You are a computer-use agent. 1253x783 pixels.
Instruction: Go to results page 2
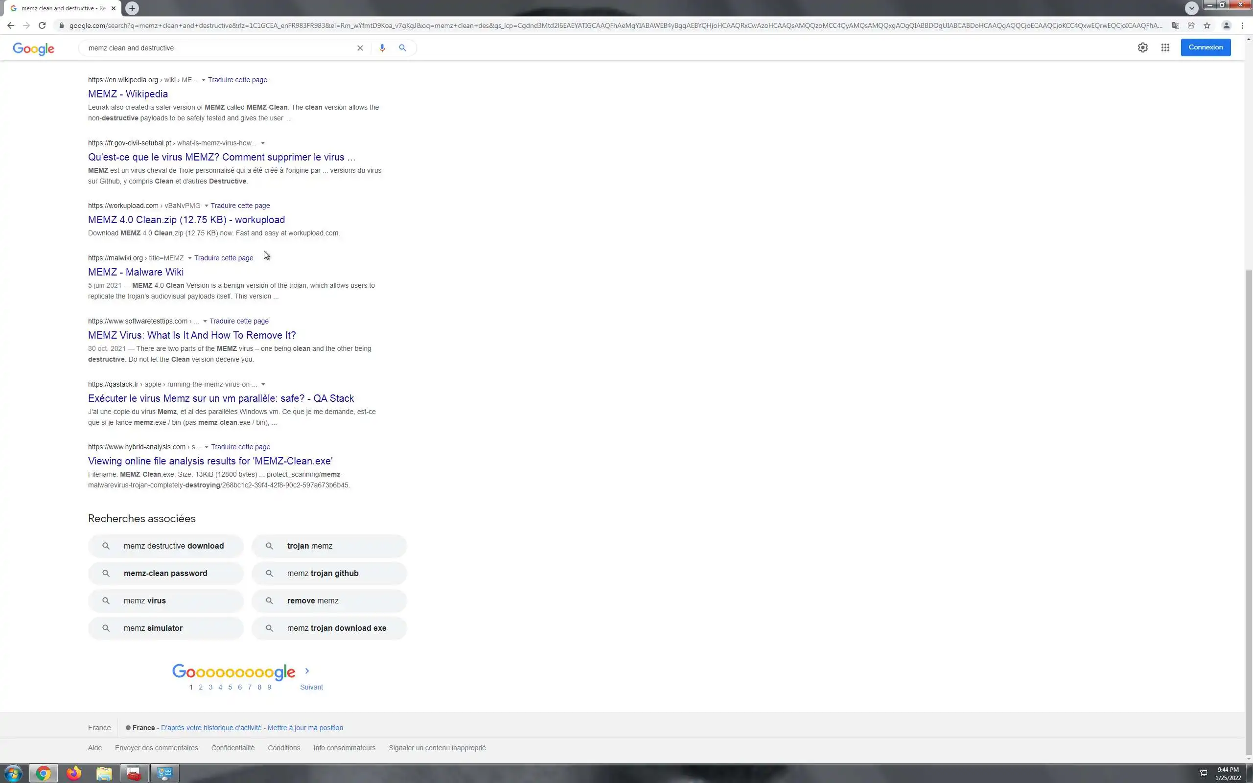[200, 687]
